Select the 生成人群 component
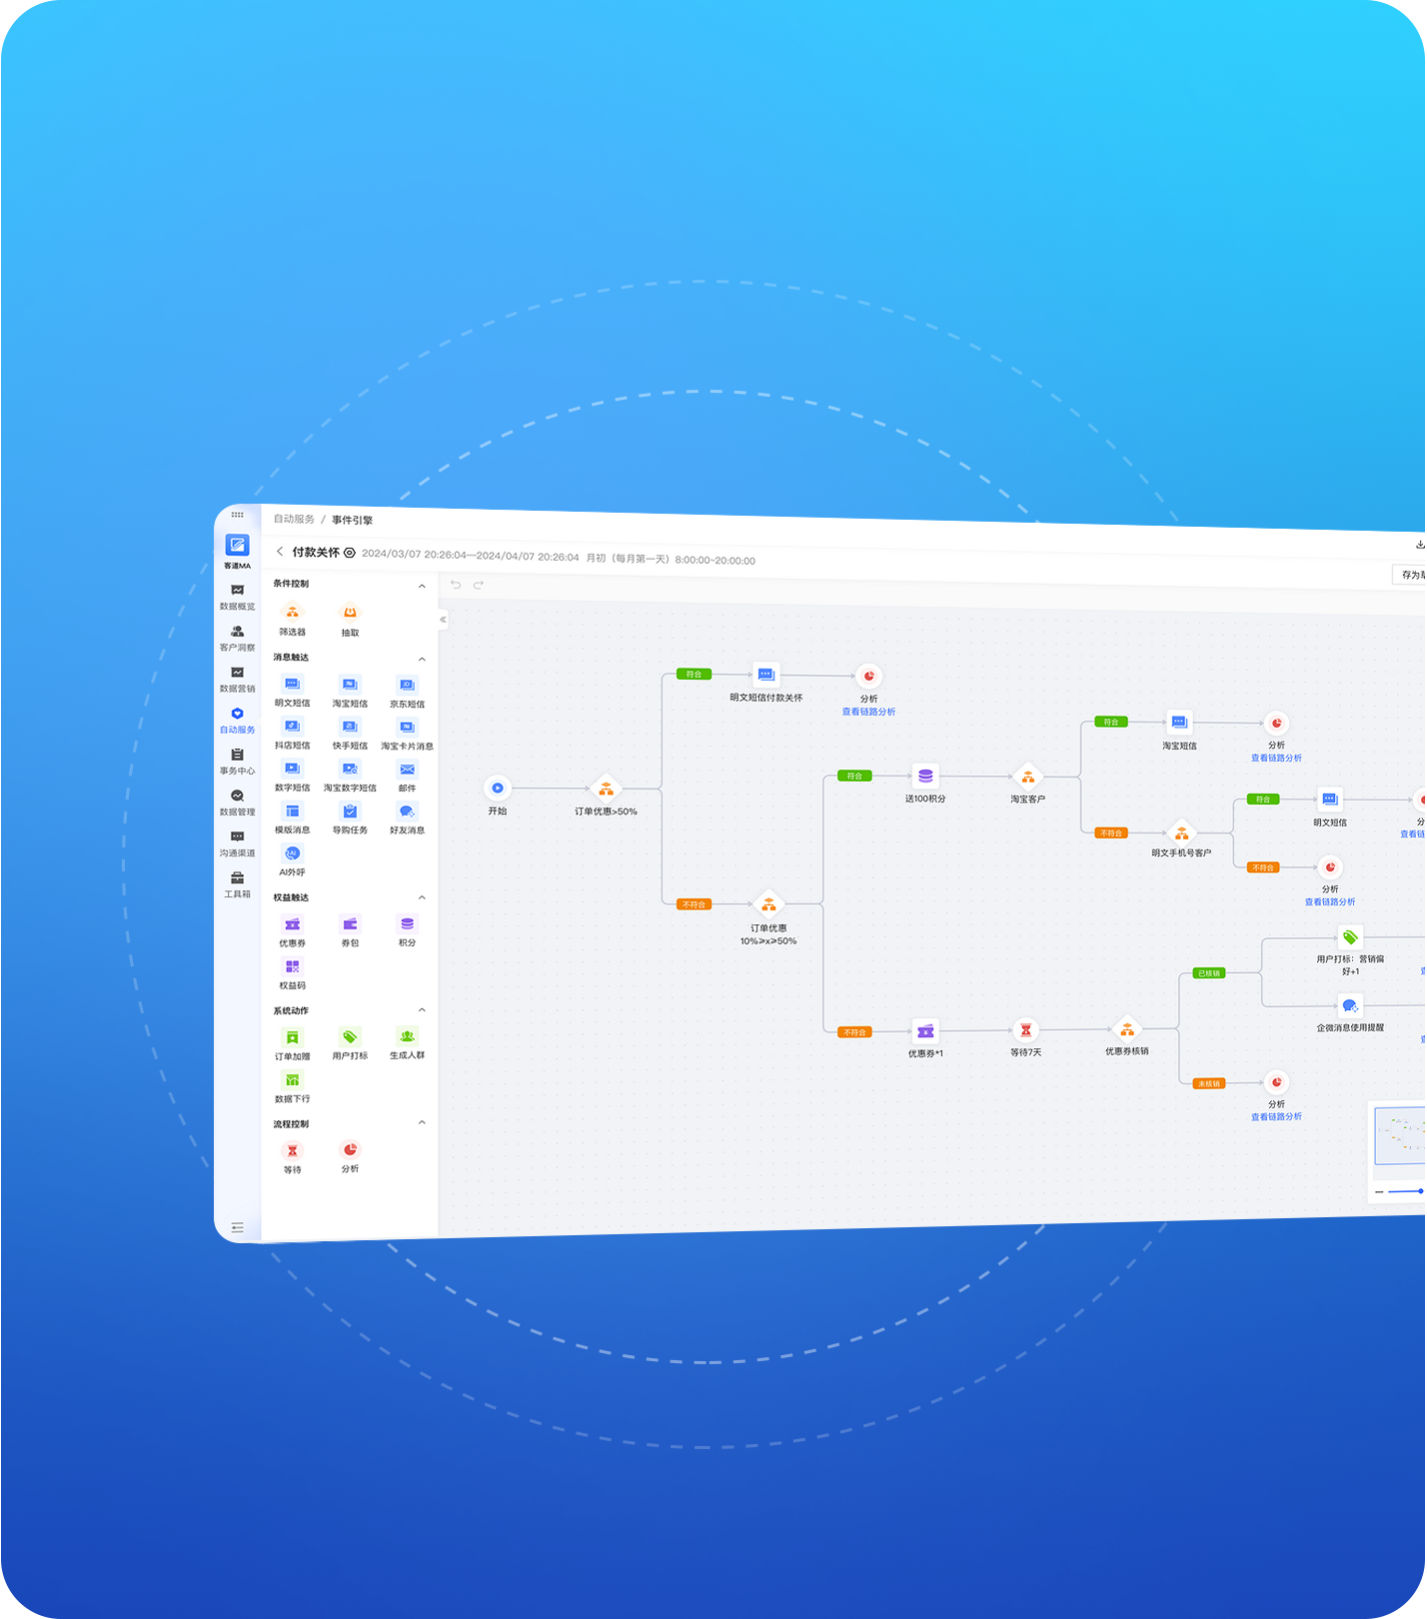The width and height of the screenshot is (1427, 1619). tap(407, 1044)
